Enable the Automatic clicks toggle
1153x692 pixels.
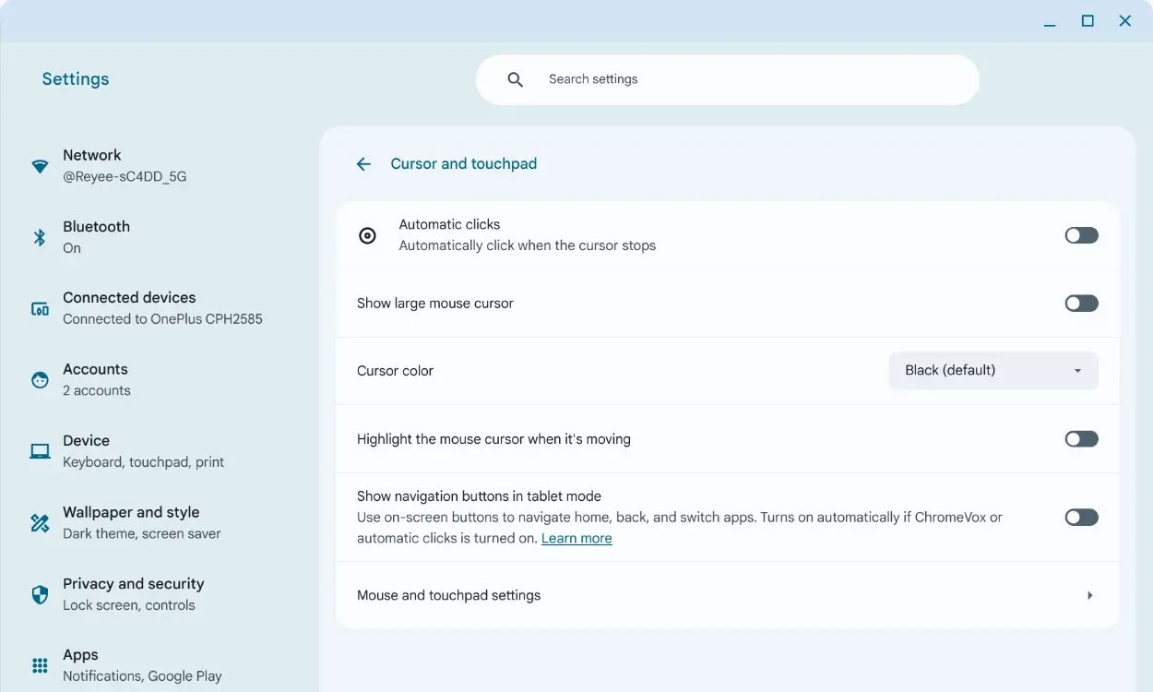point(1081,235)
